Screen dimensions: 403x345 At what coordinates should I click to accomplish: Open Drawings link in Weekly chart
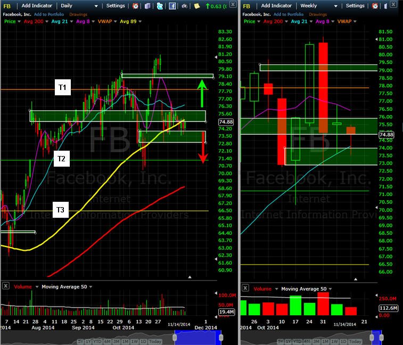click(x=318, y=14)
